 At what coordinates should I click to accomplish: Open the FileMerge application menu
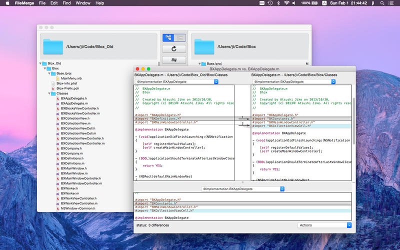pyautogui.click(x=24, y=3)
